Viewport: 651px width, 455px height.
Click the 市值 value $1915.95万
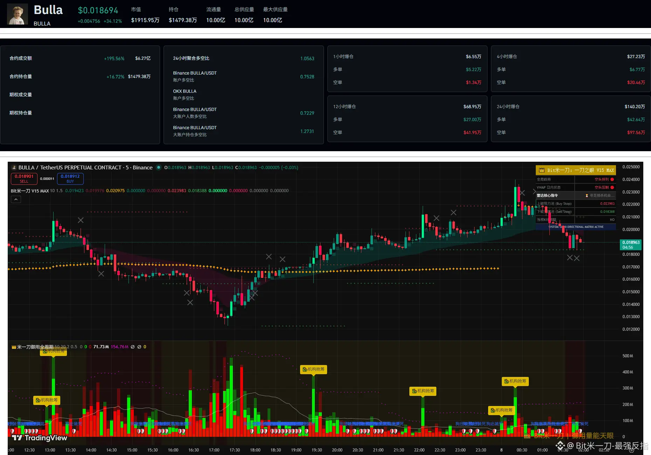click(145, 20)
